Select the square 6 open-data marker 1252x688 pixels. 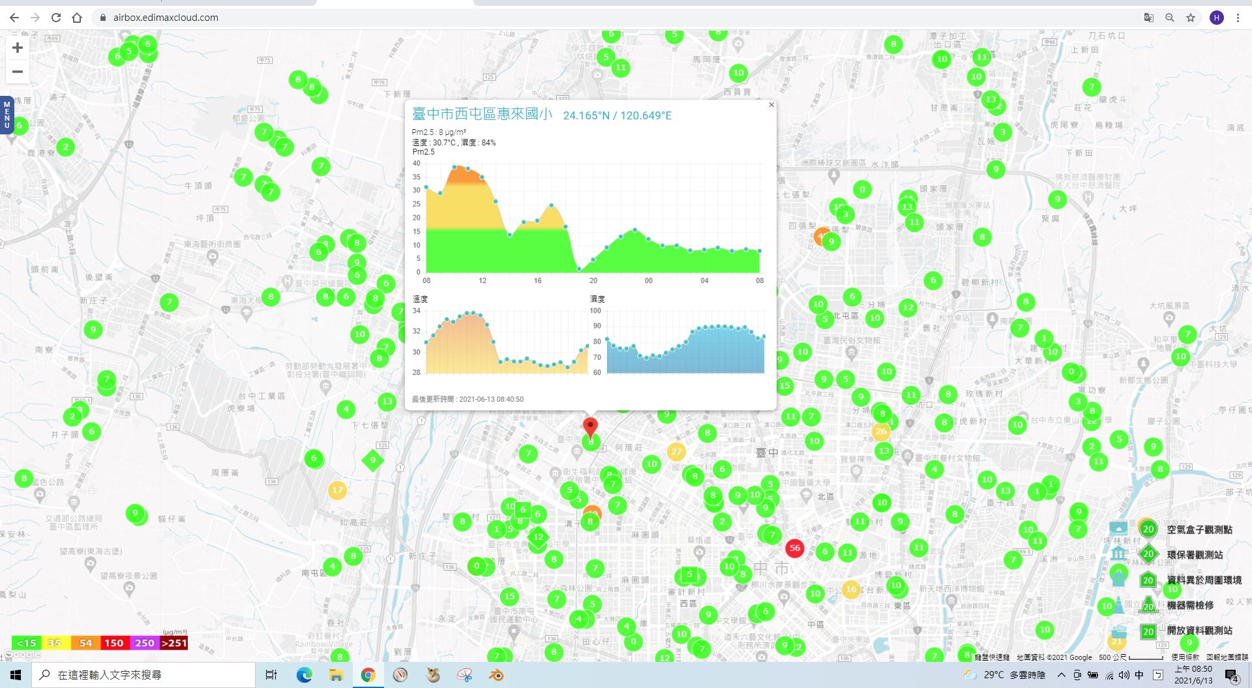pos(522,510)
